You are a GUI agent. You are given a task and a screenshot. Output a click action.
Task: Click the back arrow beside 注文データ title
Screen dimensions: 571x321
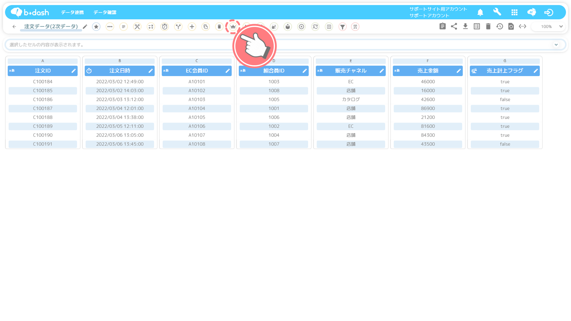click(x=14, y=27)
